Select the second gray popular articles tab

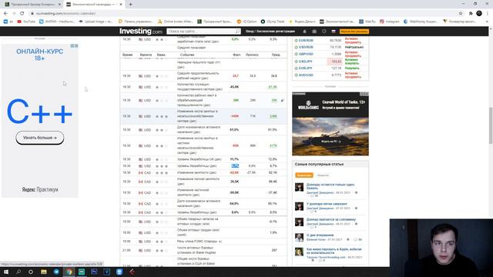tap(323, 175)
